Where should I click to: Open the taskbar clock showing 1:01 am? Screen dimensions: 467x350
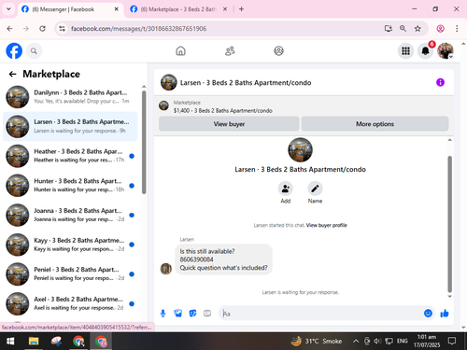pos(427,341)
